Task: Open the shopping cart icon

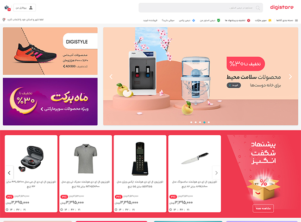Action: [x=7, y=8]
